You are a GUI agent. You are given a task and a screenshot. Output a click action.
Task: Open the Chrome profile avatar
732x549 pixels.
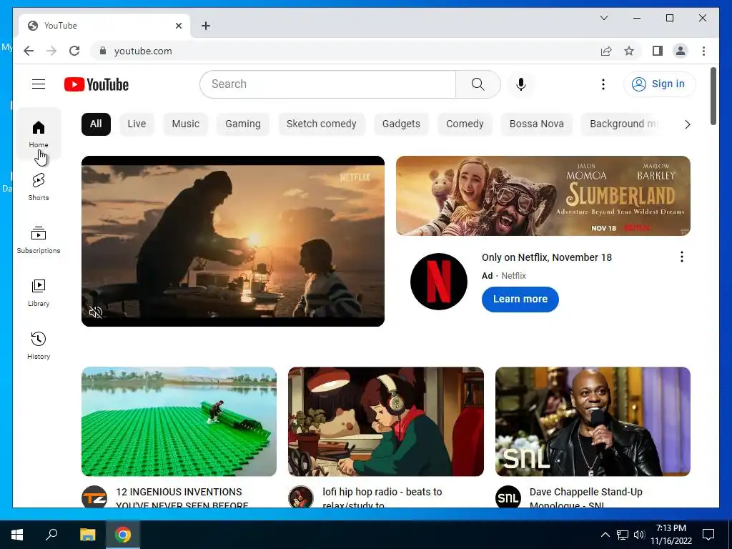pyautogui.click(x=681, y=51)
